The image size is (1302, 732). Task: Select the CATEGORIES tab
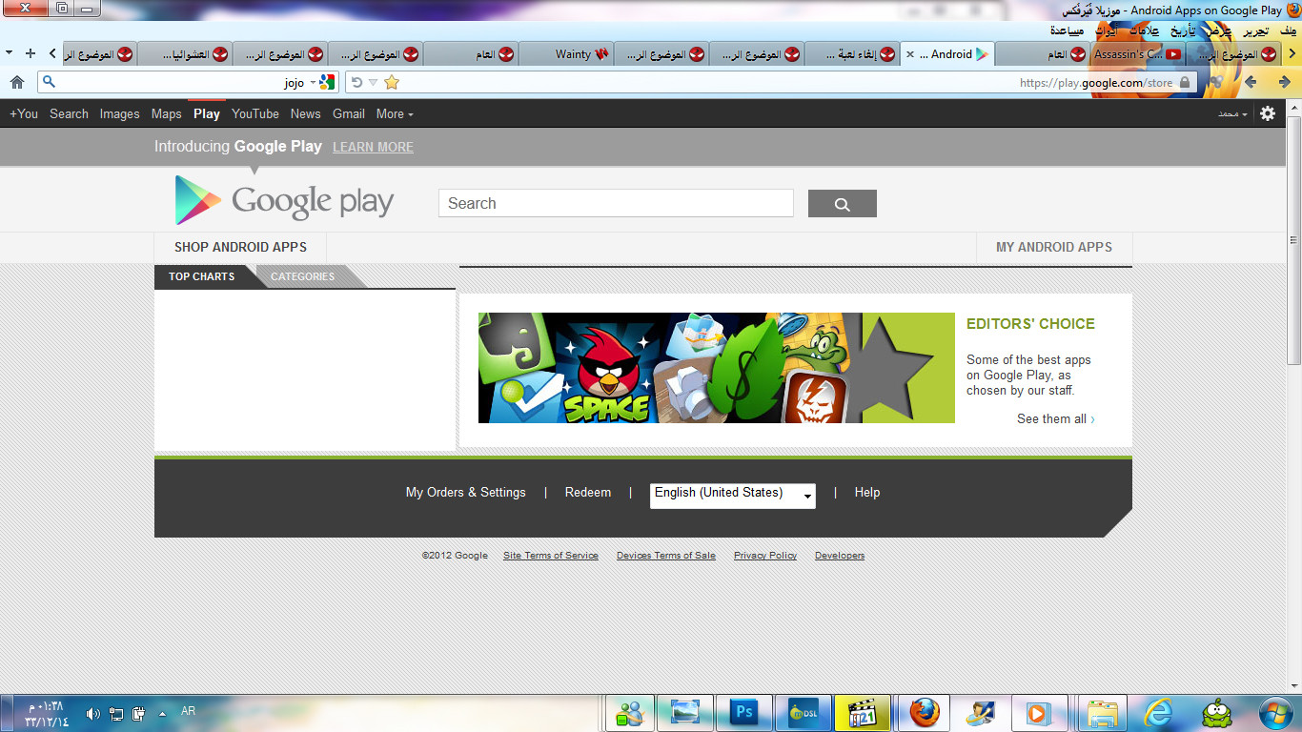[x=302, y=276]
